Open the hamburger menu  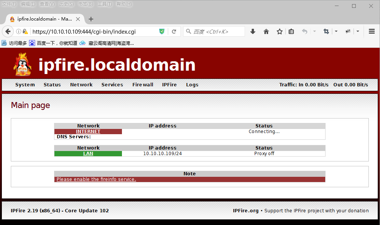[x=372, y=31]
